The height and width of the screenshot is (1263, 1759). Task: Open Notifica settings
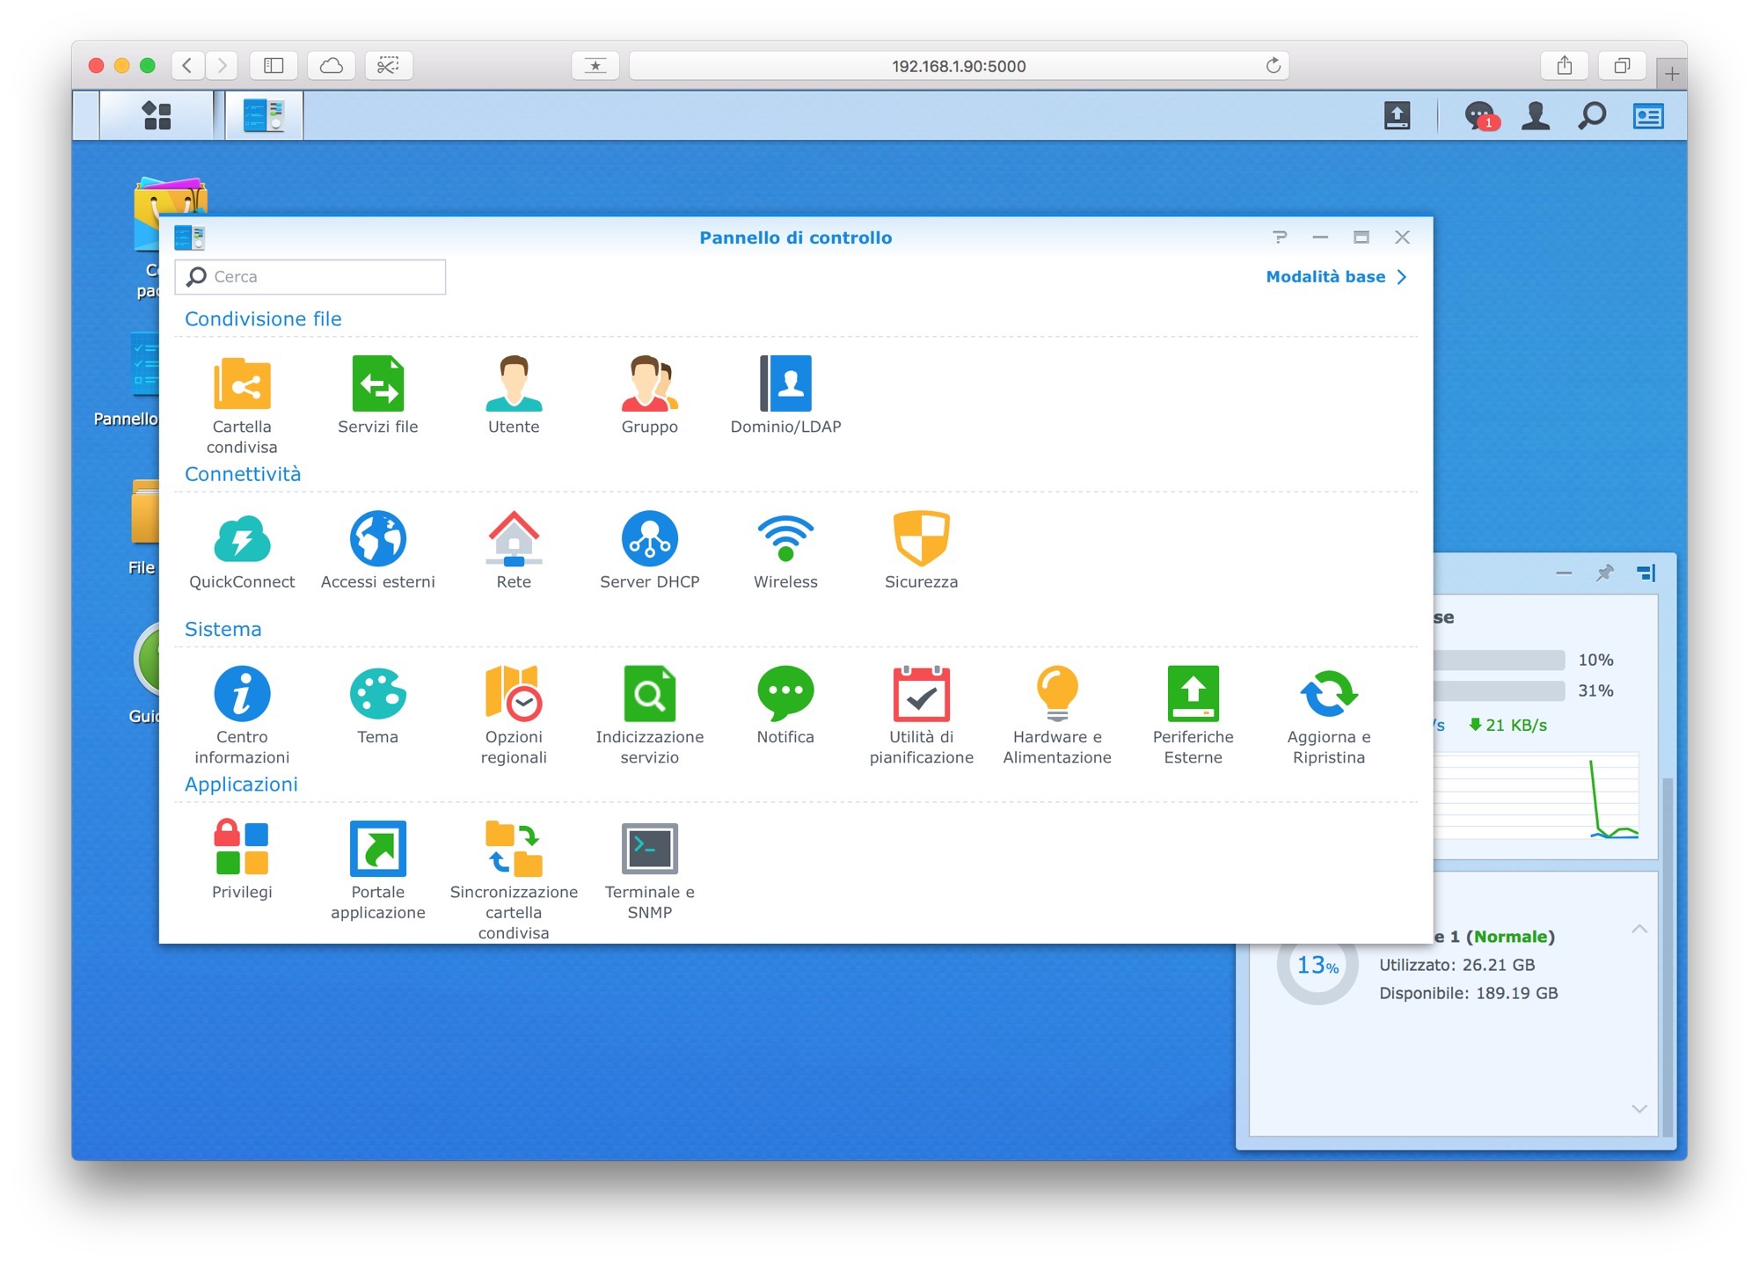[785, 705]
